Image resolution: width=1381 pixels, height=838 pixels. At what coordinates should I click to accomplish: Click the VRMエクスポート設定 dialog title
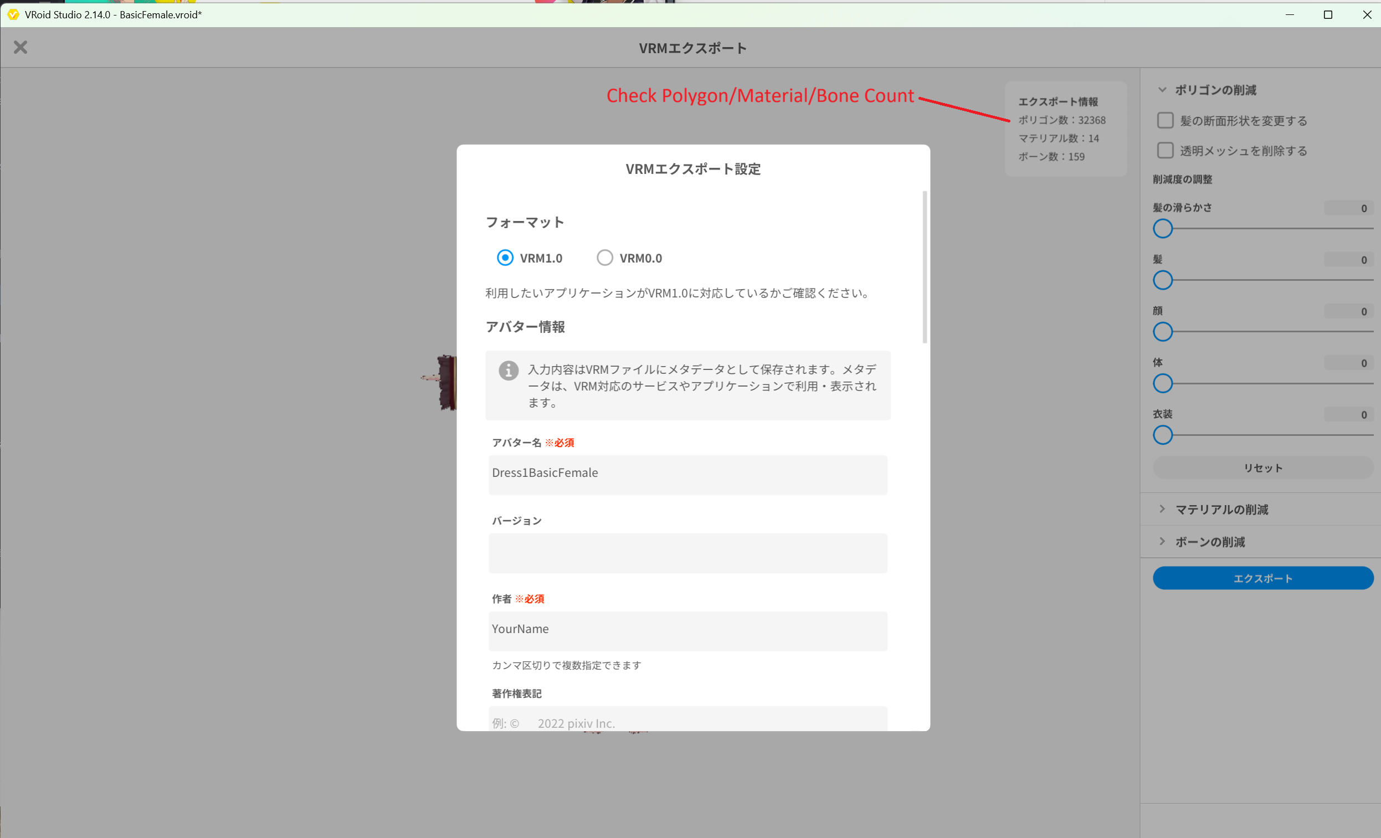[x=693, y=169]
